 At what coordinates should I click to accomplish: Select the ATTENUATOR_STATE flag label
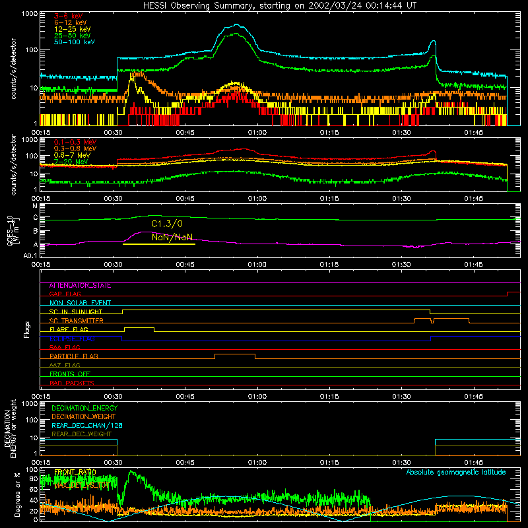pyautogui.click(x=80, y=286)
